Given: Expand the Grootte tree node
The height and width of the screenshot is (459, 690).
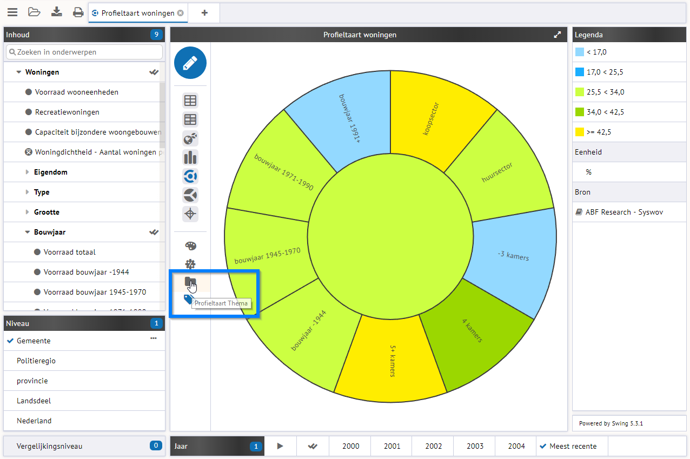Looking at the screenshot, I should [x=28, y=212].
